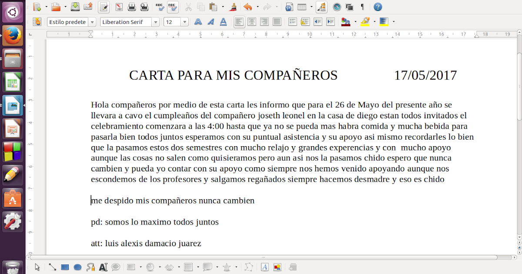Viewport: 522px width, 274px height.
Task: Choose the Ellipse drawing tool
Action: pos(78,267)
